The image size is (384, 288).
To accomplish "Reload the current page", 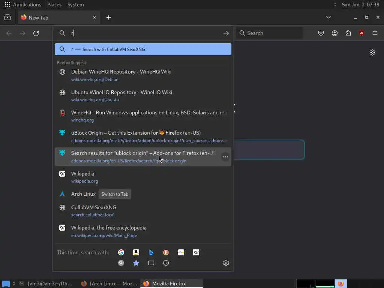I will [x=36, y=33].
